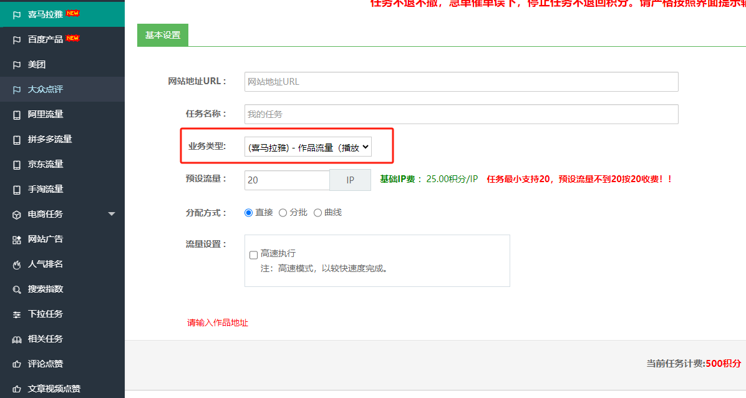746x398 pixels.
Task: Click the phone icon beside 京东流量
Action: tap(17, 165)
